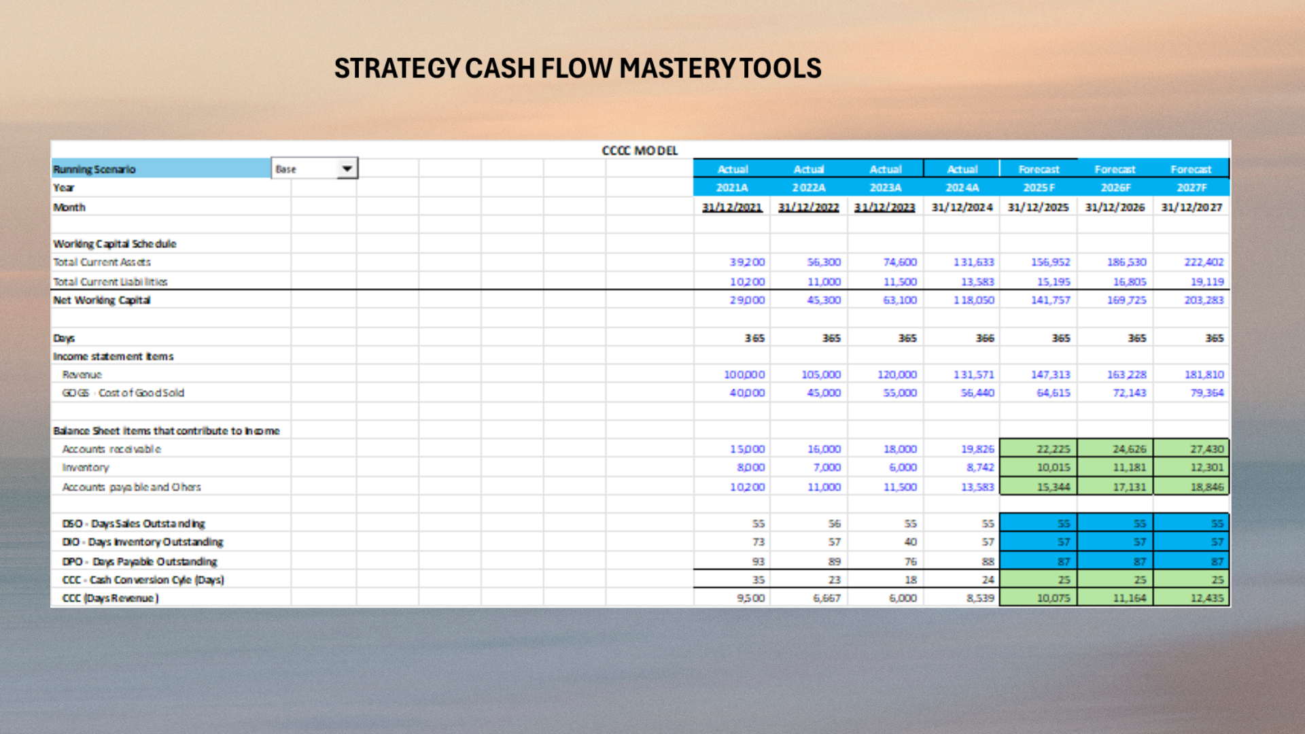Click the 31/12/2022 underlined date
1305x734 pixels.
coord(808,207)
